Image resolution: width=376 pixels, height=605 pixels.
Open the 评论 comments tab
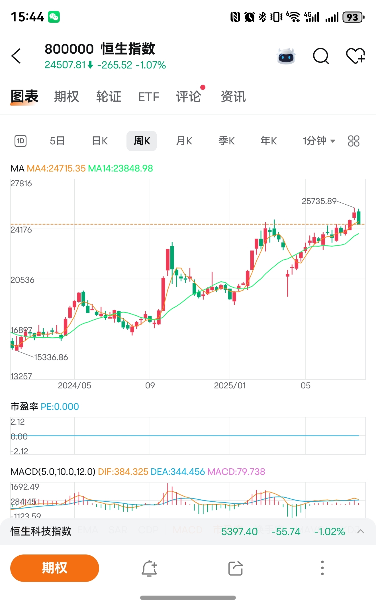[189, 96]
